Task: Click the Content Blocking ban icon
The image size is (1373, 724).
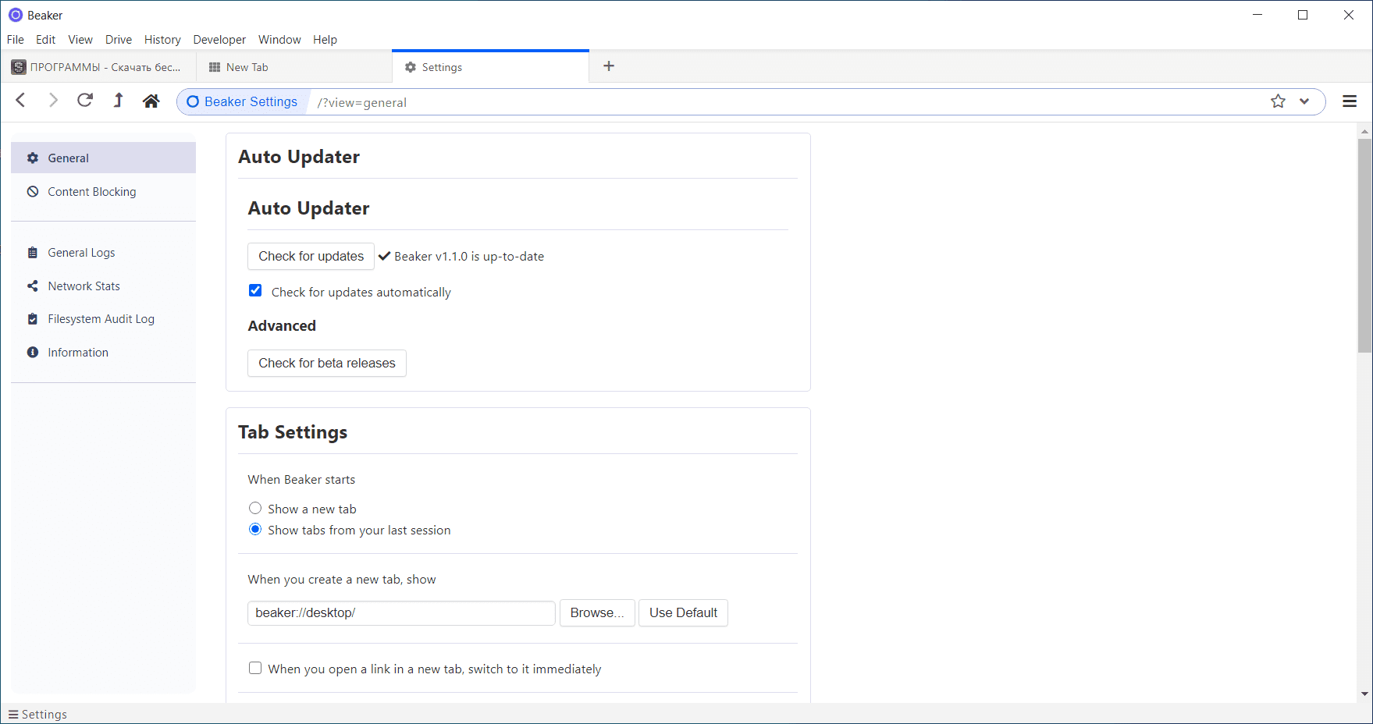Action: tap(33, 192)
